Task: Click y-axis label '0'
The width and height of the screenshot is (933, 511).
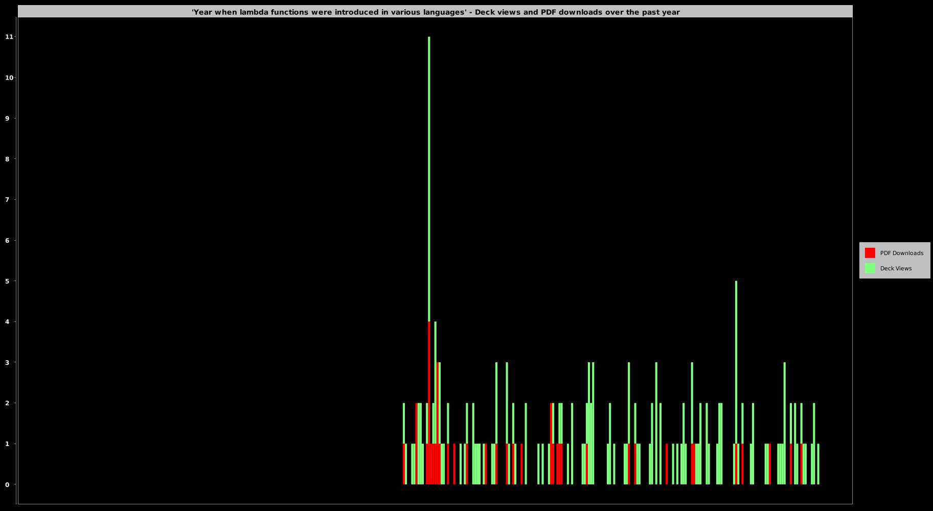Action: pos(7,485)
